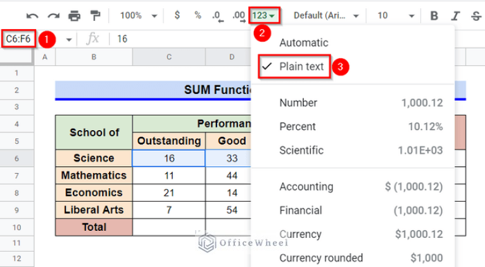Choose the Currency format option
The image size is (485, 267).
pyautogui.click(x=353, y=234)
